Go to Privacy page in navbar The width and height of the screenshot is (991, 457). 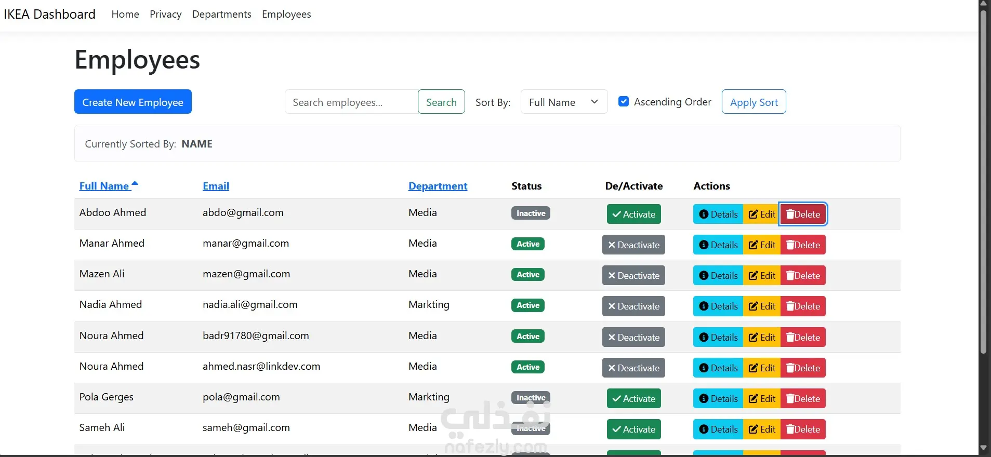tap(165, 15)
